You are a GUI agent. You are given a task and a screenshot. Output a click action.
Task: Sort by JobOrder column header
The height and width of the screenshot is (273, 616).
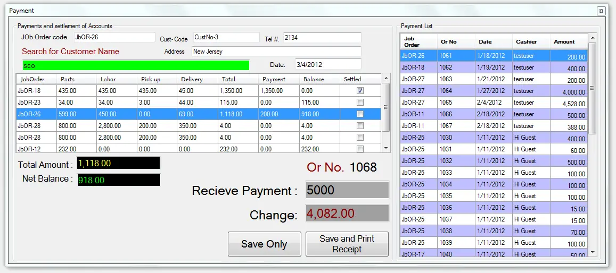click(x=36, y=79)
